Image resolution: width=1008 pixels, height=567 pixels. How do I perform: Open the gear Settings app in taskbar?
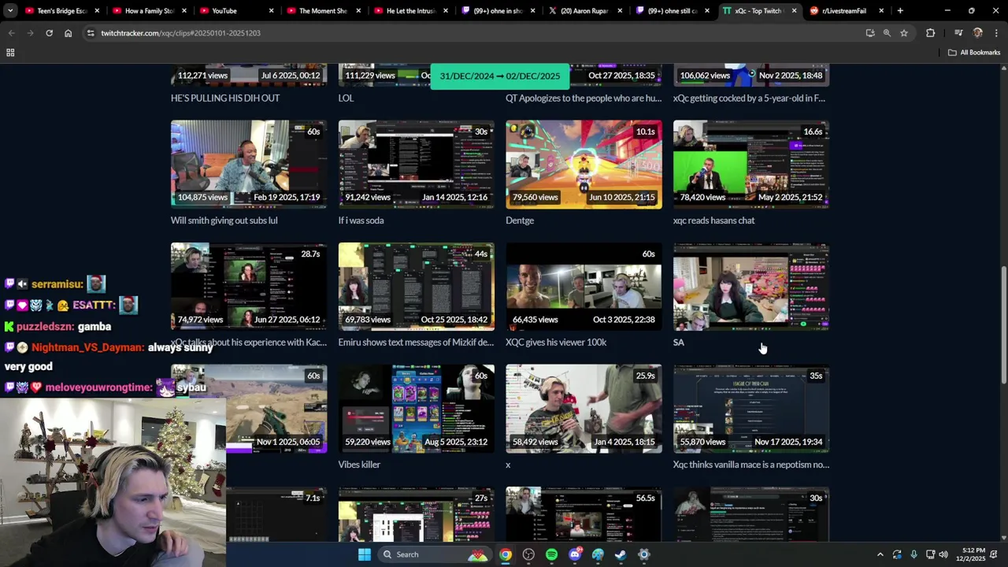click(x=644, y=554)
